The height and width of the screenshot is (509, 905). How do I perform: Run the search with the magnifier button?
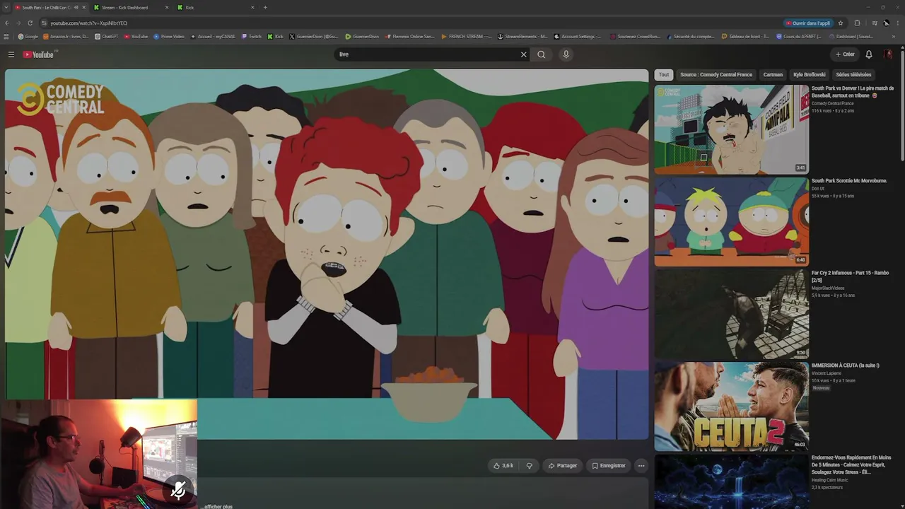click(542, 54)
